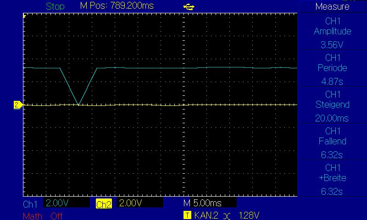The image size is (367, 220).
Task: Click the USB connection icon
Action: click(x=189, y=7)
